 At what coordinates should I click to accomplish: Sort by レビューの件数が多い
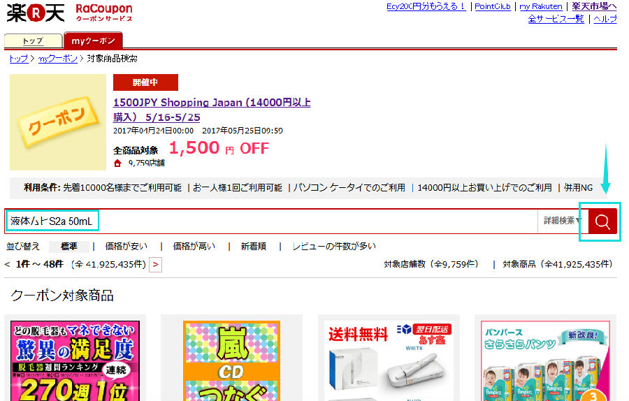pyautogui.click(x=334, y=246)
